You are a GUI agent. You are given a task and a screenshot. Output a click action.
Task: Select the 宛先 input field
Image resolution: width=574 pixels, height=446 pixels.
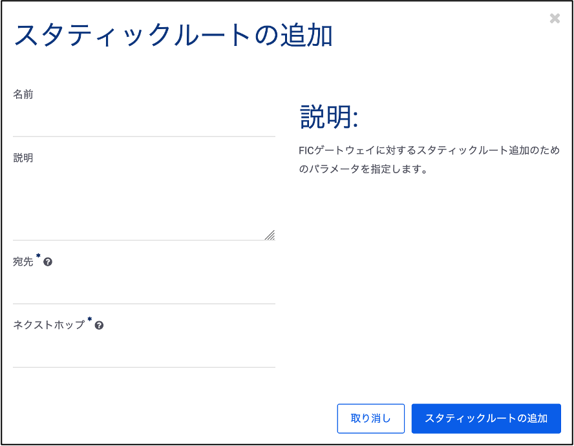pyautogui.click(x=144, y=288)
